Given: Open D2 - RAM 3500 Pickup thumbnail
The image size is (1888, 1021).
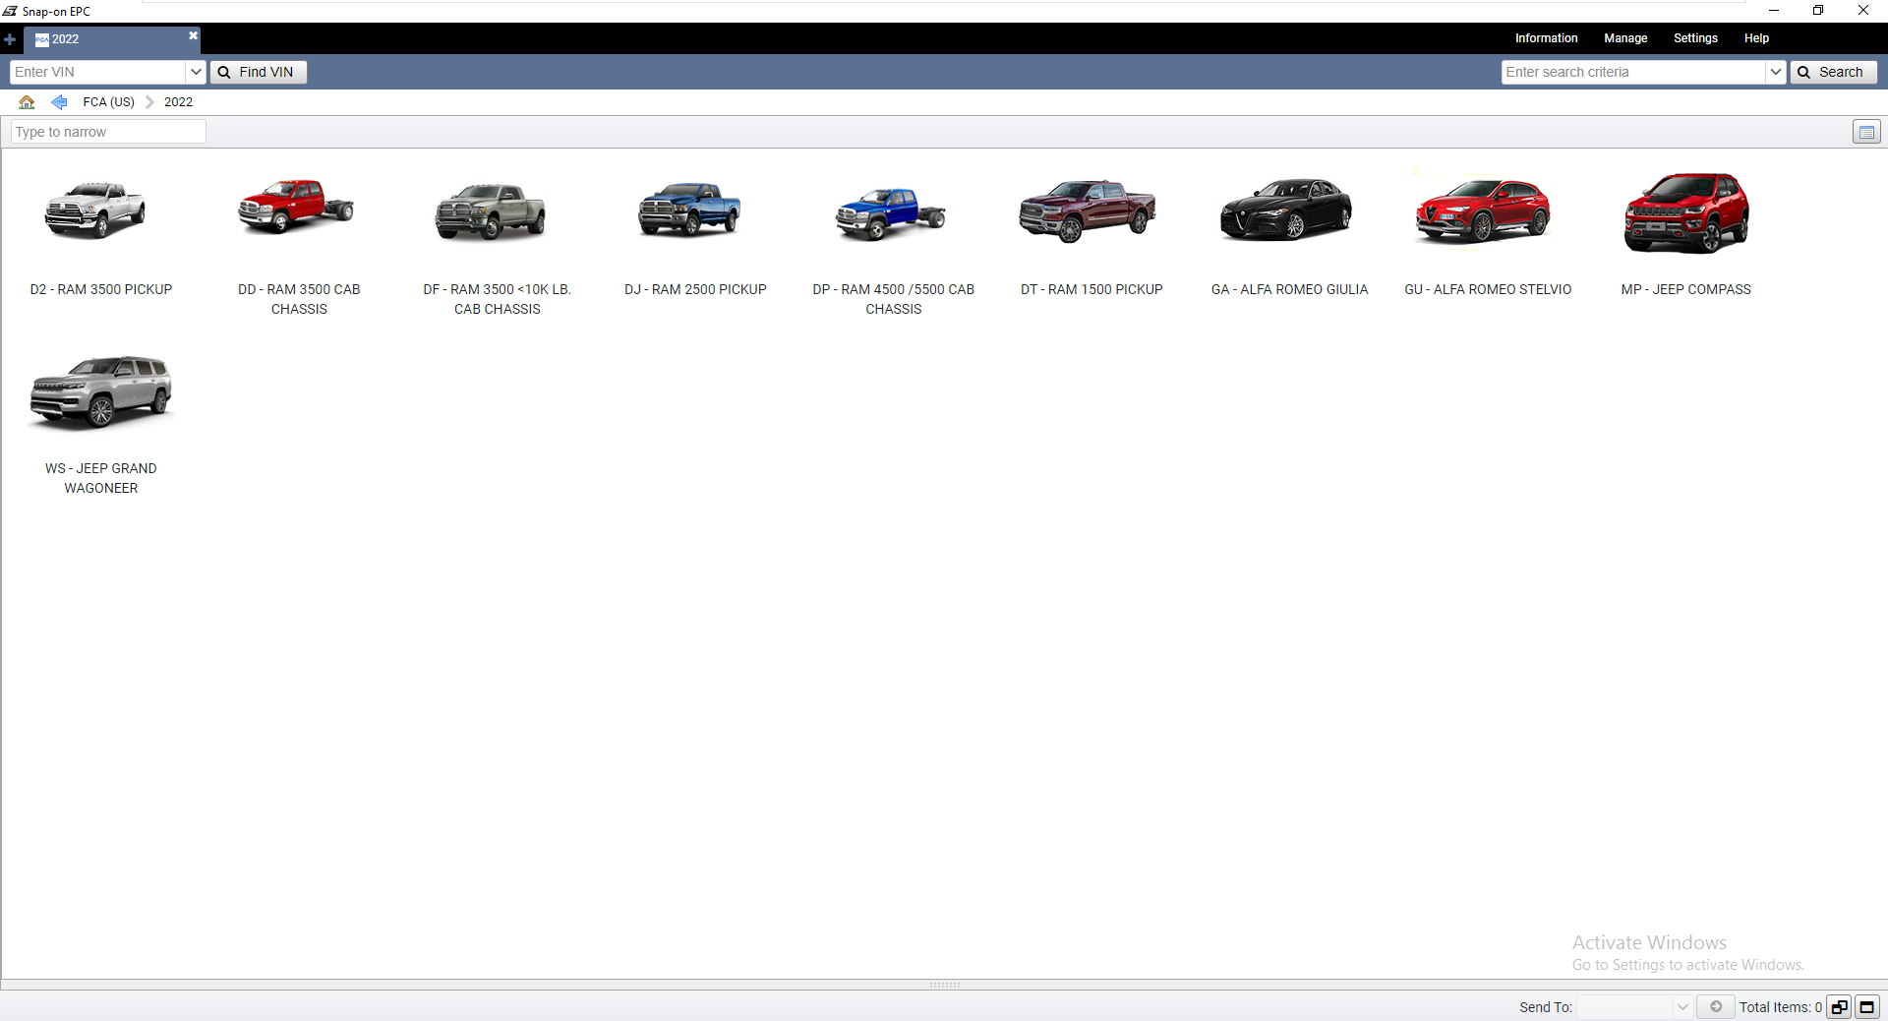Looking at the screenshot, I should (x=95, y=210).
